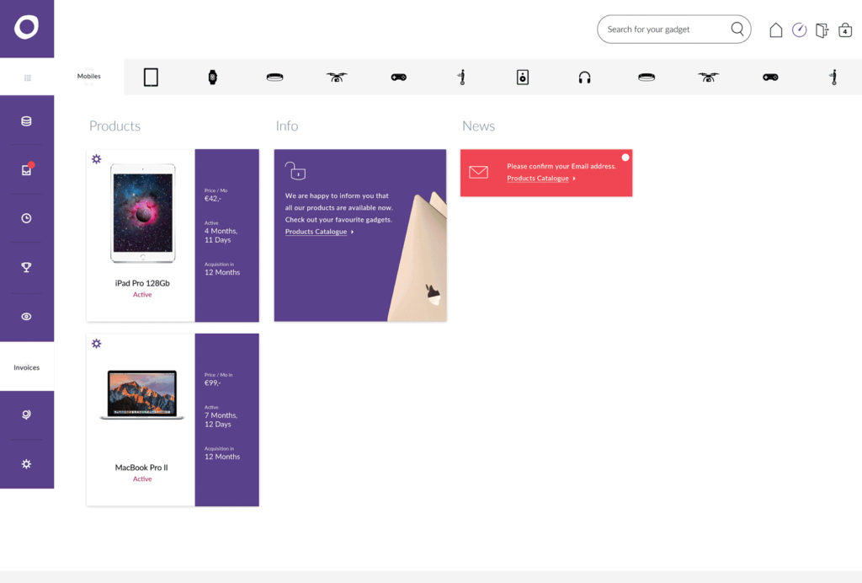Select the smartwatch category icon

(212, 78)
